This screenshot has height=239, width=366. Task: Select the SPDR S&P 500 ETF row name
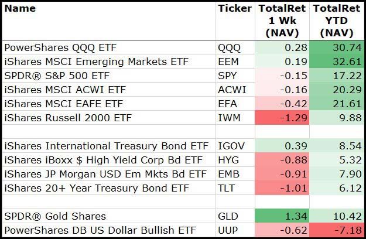tap(56, 76)
